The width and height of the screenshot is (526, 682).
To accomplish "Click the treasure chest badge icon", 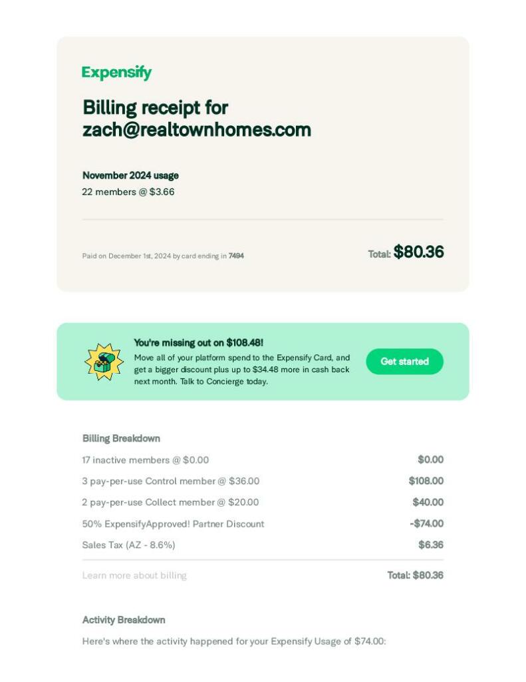I will click(x=104, y=362).
